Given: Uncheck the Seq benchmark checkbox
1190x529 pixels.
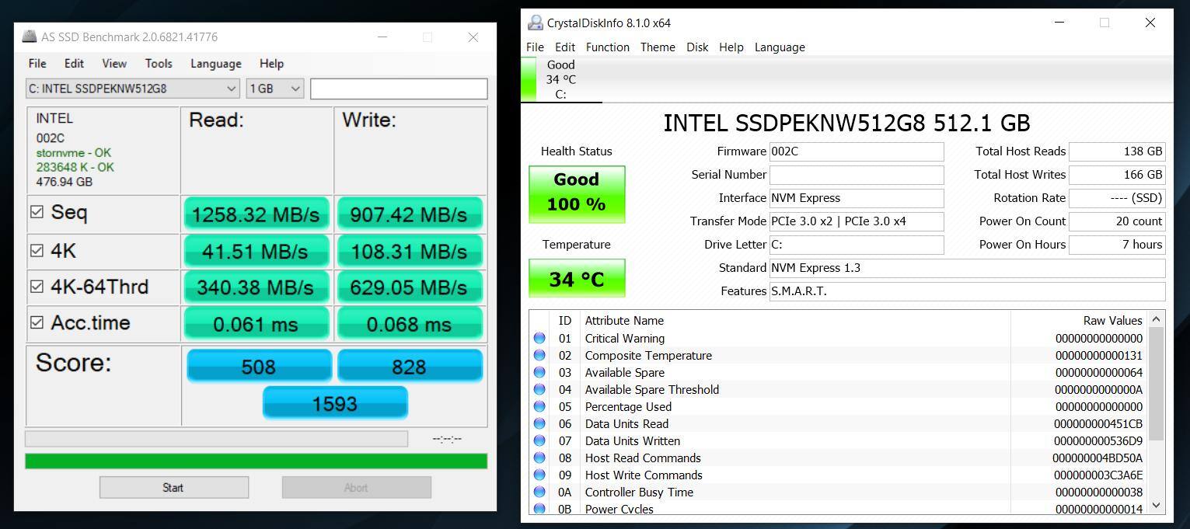Looking at the screenshot, I should 37,212.
